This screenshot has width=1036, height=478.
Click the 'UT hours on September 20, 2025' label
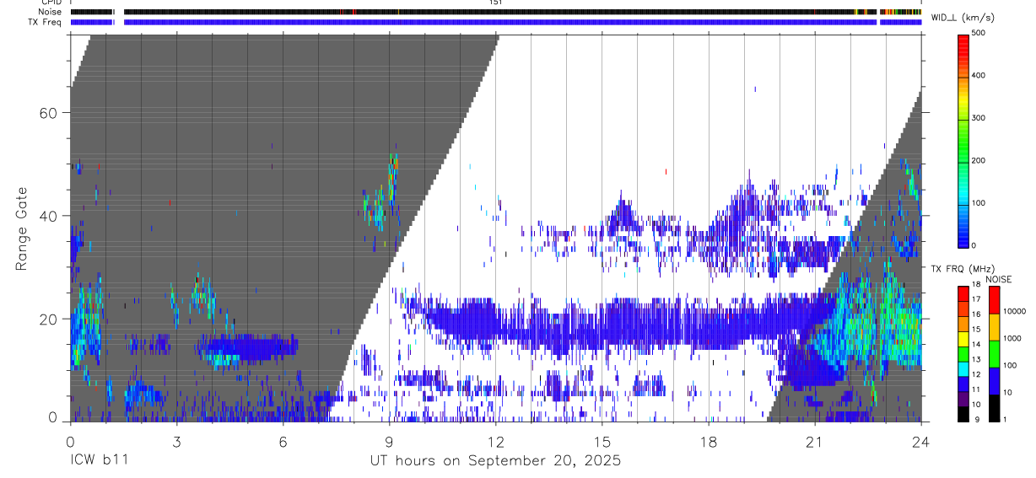(495, 460)
